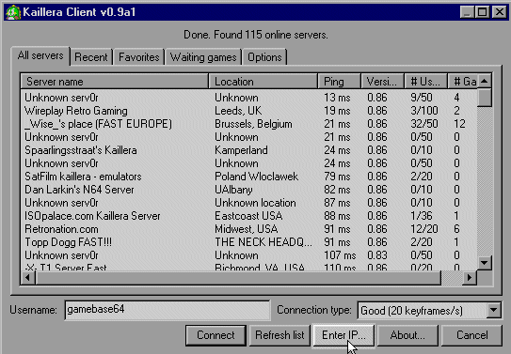The width and height of the screenshot is (511, 354).
Task: Click the vertical scrollbar thumb
Action: (x=485, y=98)
